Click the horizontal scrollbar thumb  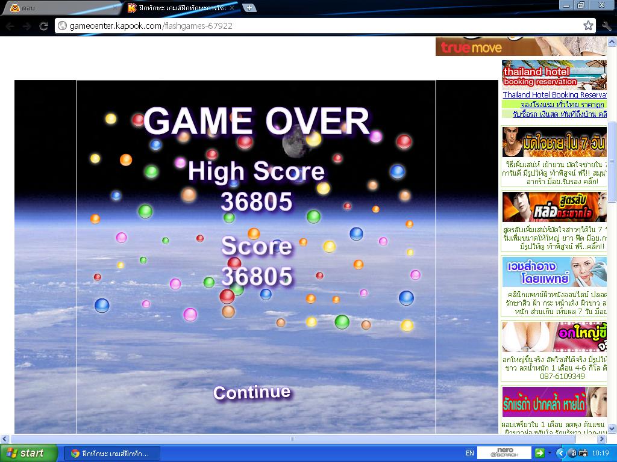pos(293,439)
